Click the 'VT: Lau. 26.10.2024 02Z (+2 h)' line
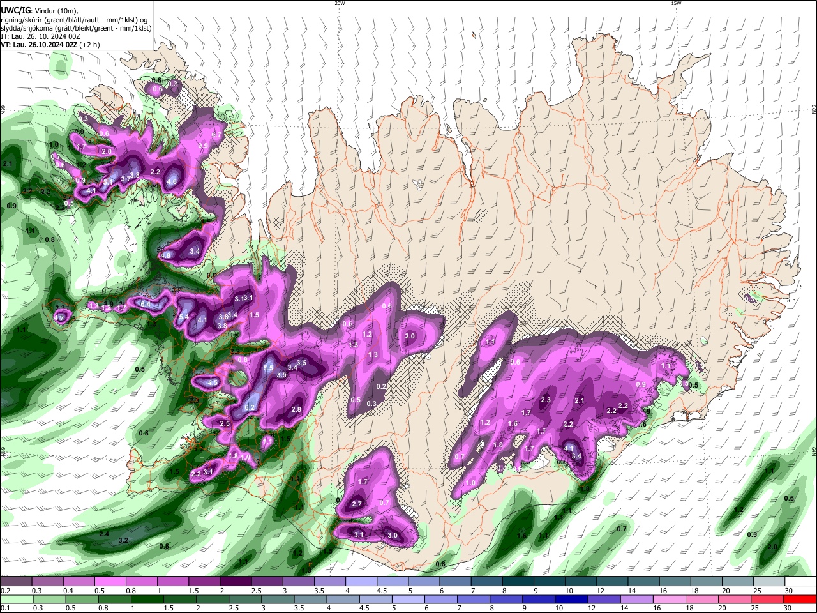 coord(50,45)
